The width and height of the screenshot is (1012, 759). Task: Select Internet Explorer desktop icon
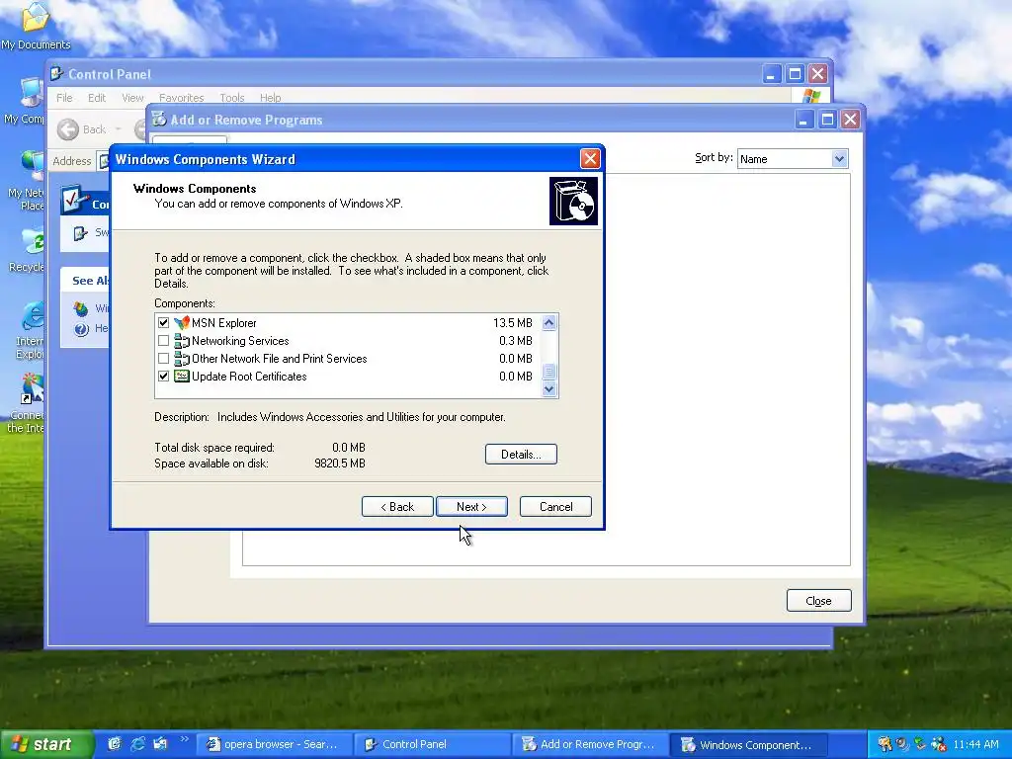tap(30, 330)
